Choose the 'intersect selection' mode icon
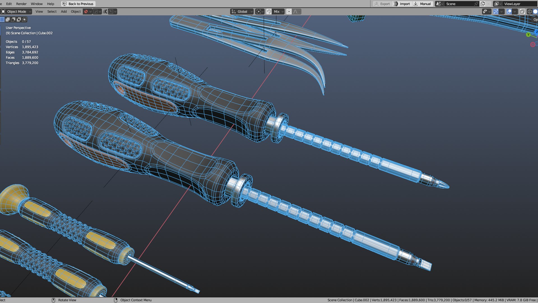 pyautogui.click(x=24, y=19)
